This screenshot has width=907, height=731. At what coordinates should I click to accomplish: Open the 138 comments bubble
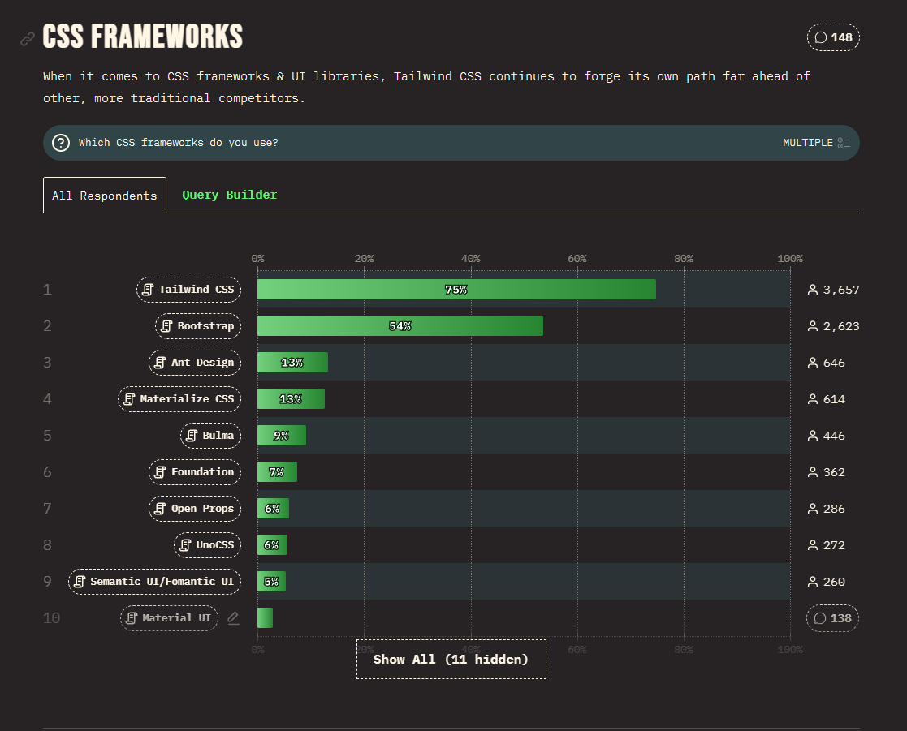(x=832, y=618)
